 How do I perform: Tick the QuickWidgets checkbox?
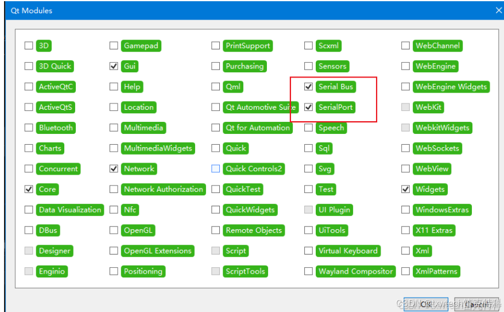[215, 210]
